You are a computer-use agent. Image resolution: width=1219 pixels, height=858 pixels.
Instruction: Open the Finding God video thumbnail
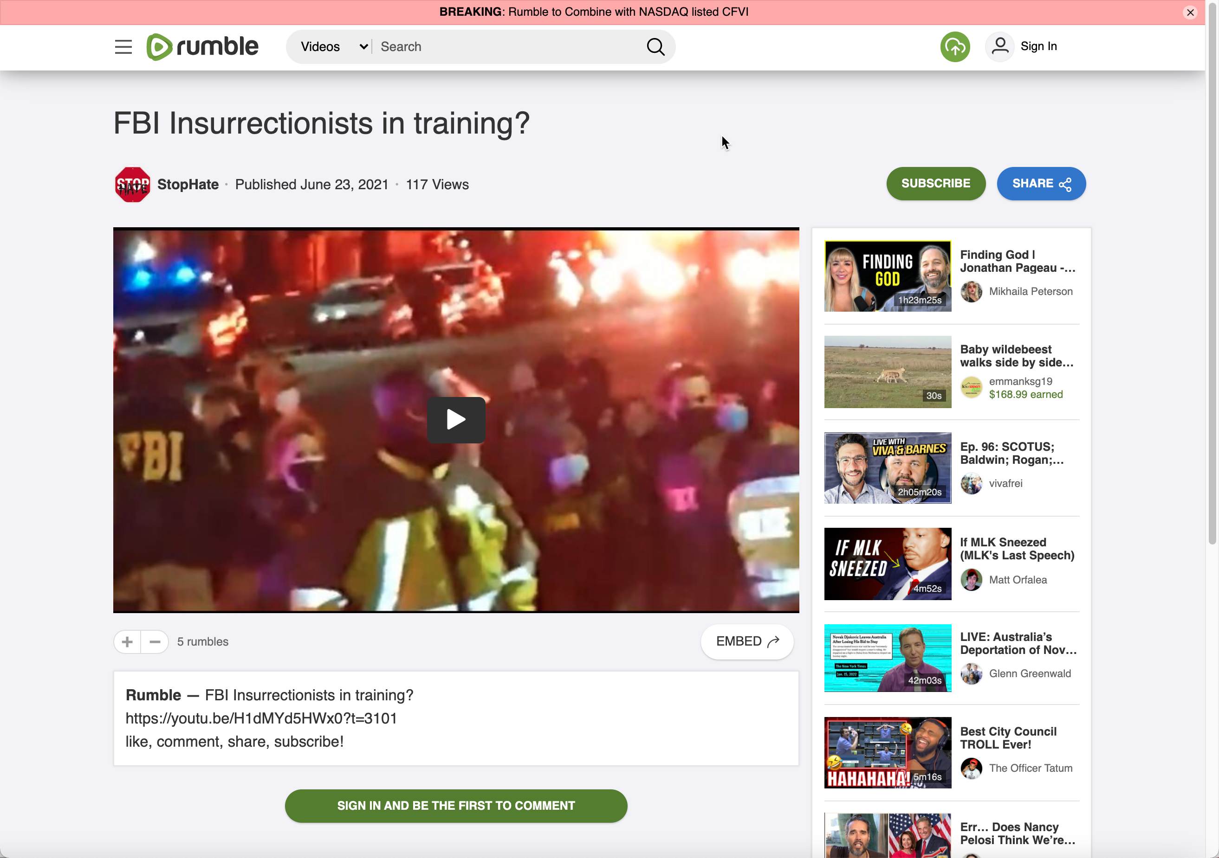[x=887, y=276]
